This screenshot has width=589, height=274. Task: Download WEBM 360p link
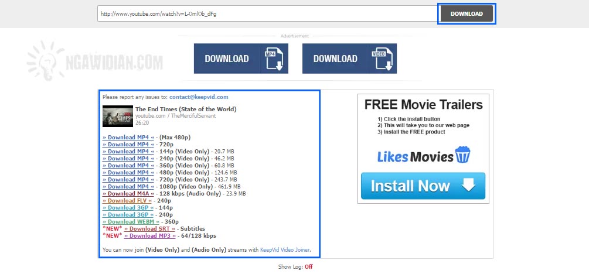tap(131, 221)
